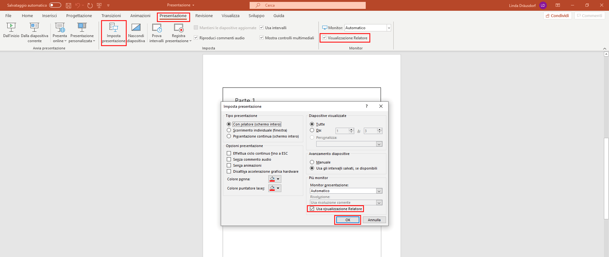Open Presenta online button
The width and height of the screenshot is (609, 257).
click(x=60, y=33)
